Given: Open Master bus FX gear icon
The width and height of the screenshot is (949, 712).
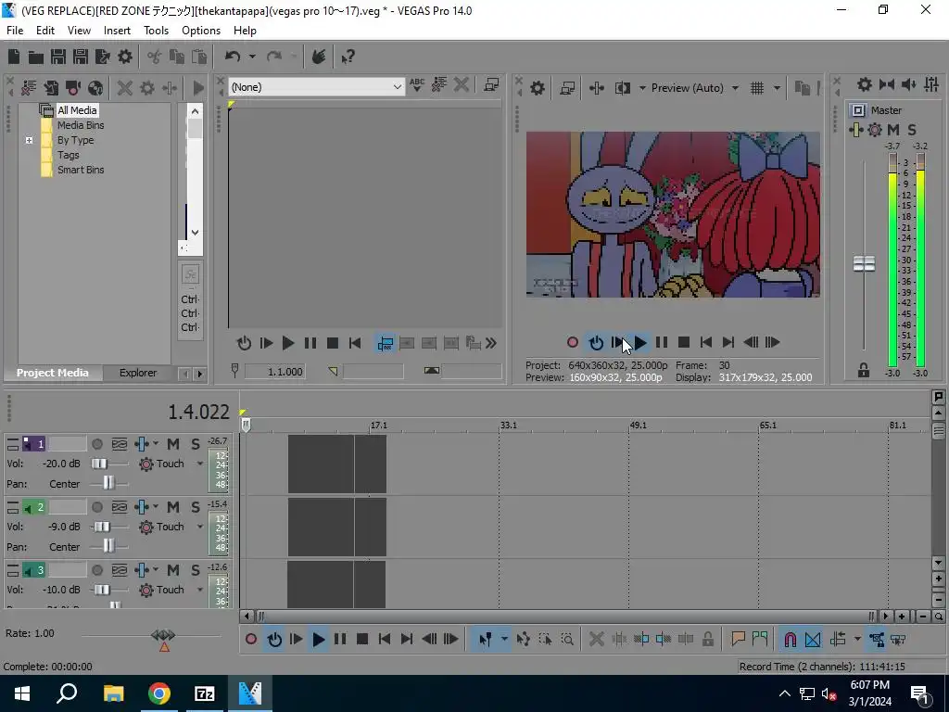Looking at the screenshot, I should coord(875,130).
